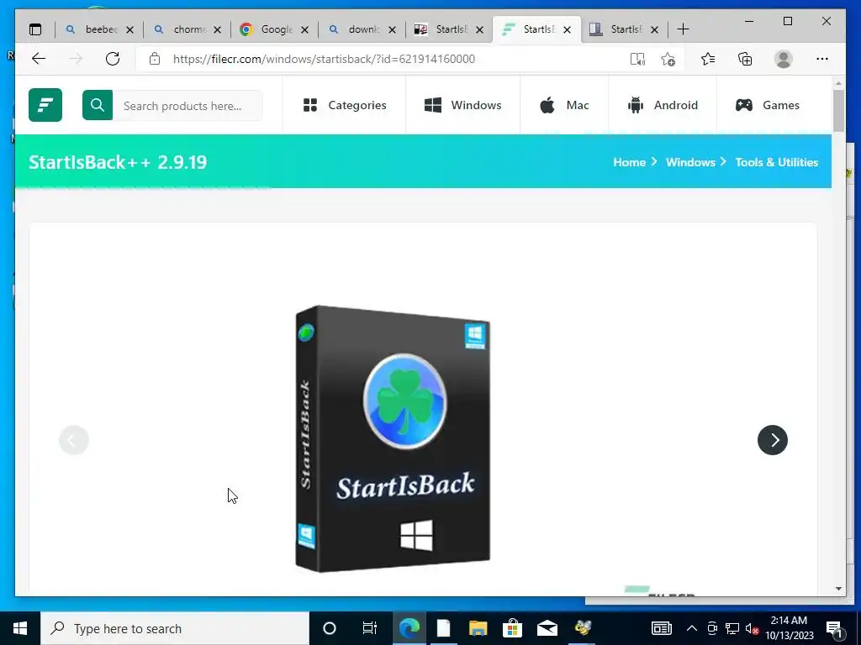Add this page to favorites star icon
The image size is (861, 645).
coord(668,60)
